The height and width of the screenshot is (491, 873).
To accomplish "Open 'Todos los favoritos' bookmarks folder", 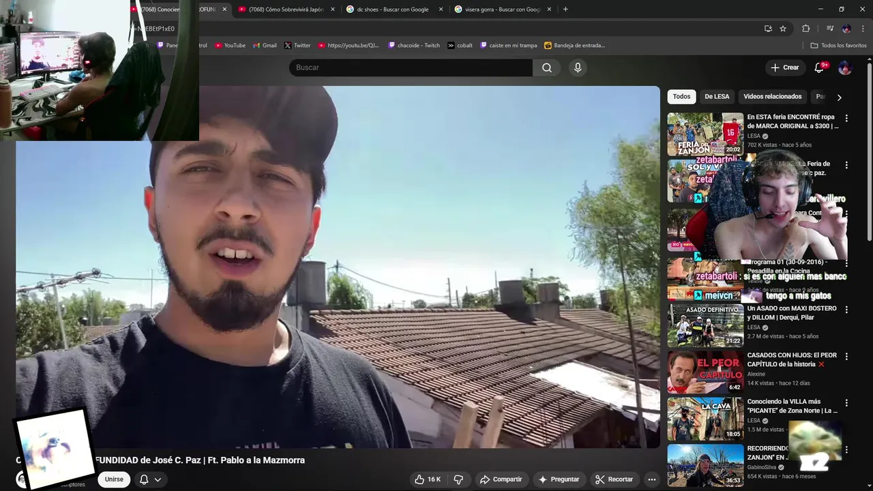I will point(838,46).
